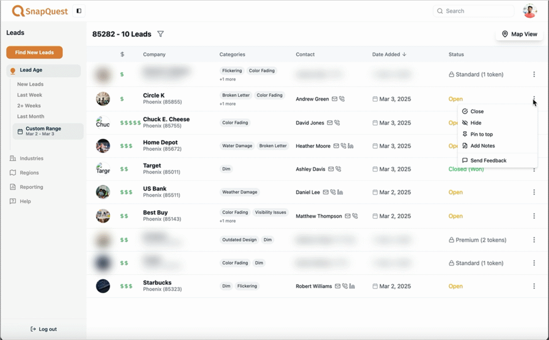Viewport: 549px width, 340px height.
Task: Expand '+1 more' categories for Best Buy
Action: tap(227, 221)
